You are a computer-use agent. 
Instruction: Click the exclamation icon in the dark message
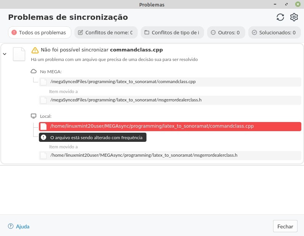coord(43,137)
